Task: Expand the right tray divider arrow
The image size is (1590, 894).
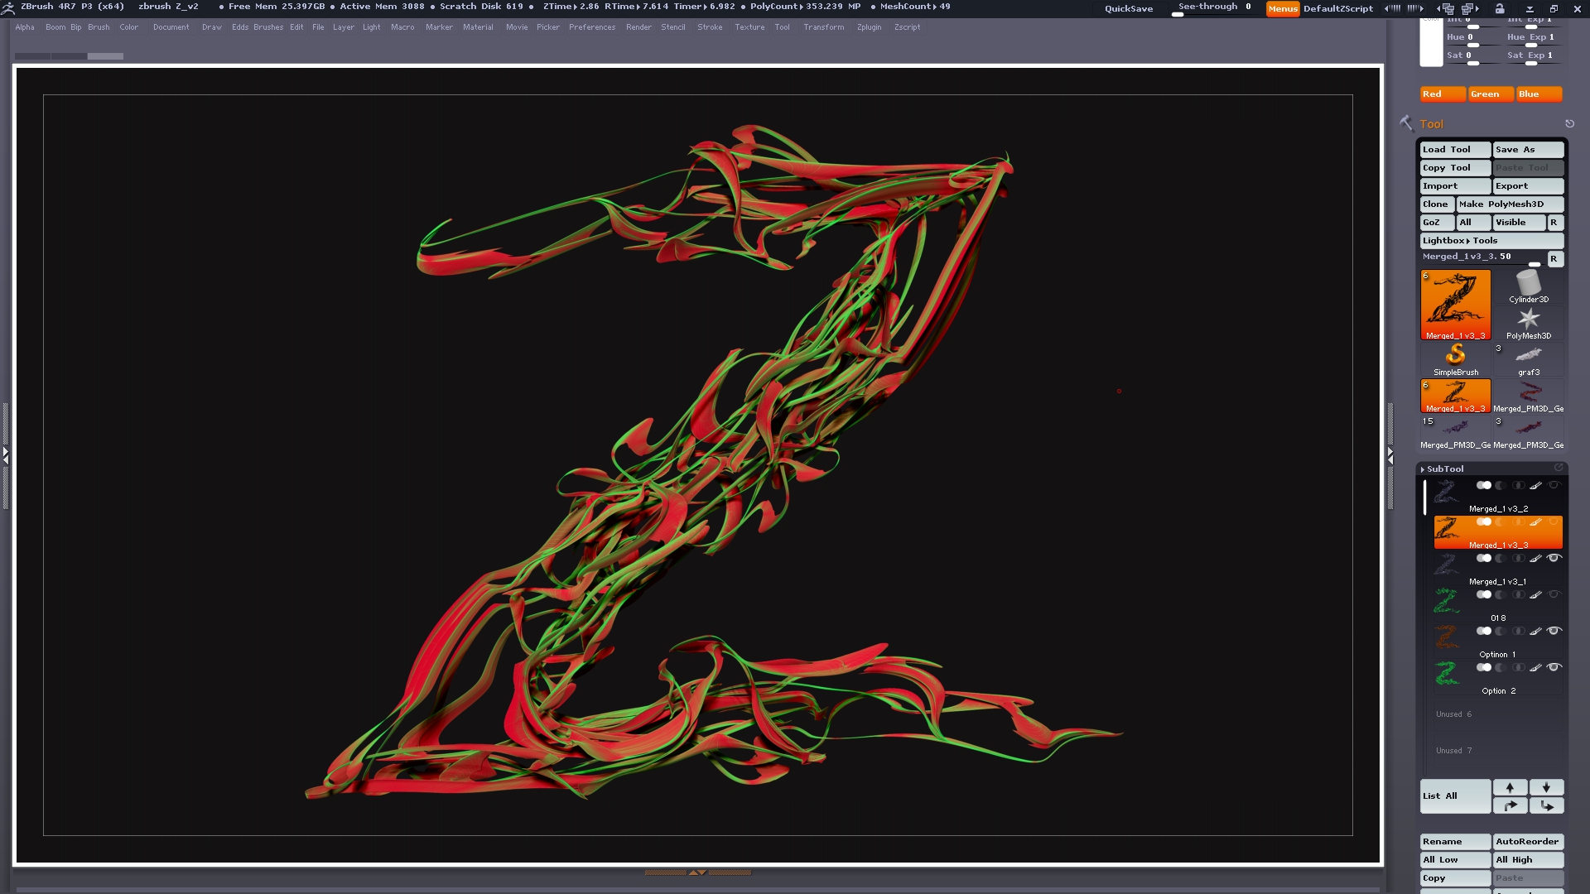Action: [1390, 455]
